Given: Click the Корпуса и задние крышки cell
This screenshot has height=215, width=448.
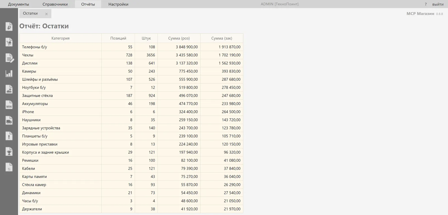Looking at the screenshot, I should [x=60, y=152].
